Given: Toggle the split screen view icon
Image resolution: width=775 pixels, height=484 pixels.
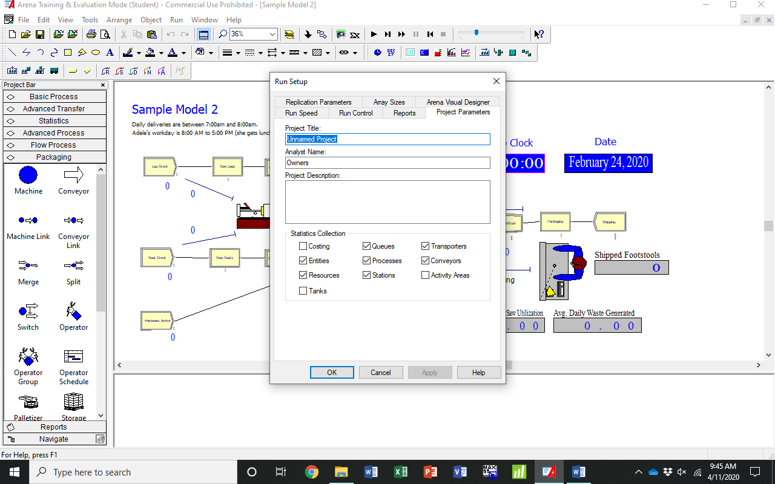Looking at the screenshot, I should [203, 34].
